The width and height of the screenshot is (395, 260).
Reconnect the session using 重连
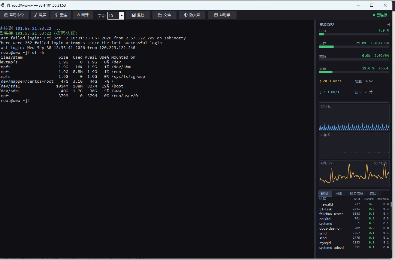tap(61, 15)
